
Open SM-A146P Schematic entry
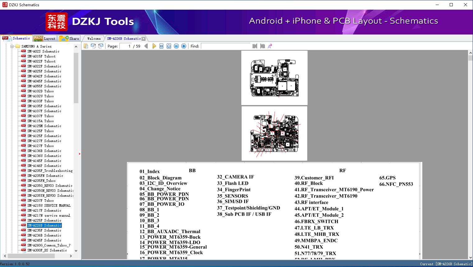click(44, 166)
